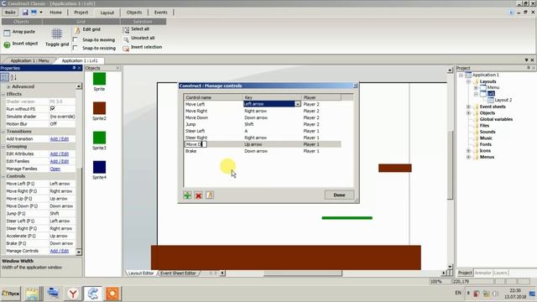Image resolution: width=537 pixels, height=302 pixels.
Task: Select the Brake row in controls list
Action: [x=263, y=151]
